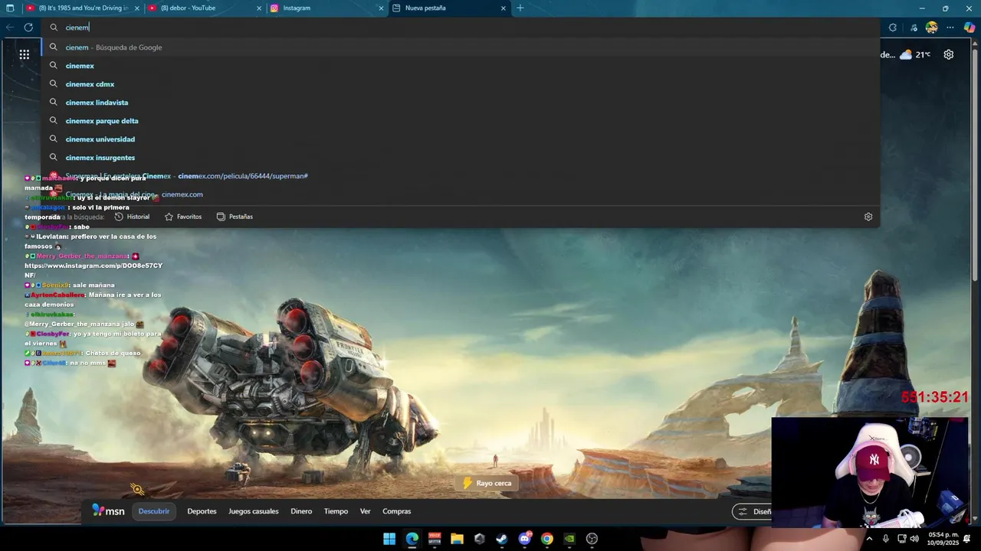Viewport: 981px width, 551px height.
Task: Close the debor - YouTube tab
Action: (258, 8)
